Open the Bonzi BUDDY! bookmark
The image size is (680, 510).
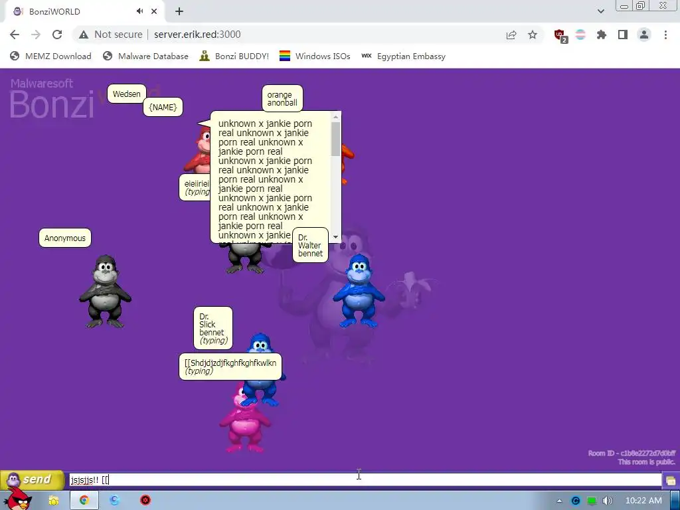click(x=234, y=56)
